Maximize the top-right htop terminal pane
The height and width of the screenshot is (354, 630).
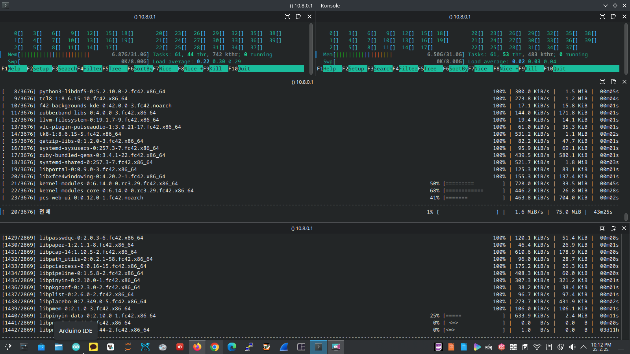(602, 17)
